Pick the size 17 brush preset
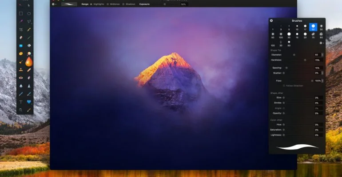 click(305, 27)
